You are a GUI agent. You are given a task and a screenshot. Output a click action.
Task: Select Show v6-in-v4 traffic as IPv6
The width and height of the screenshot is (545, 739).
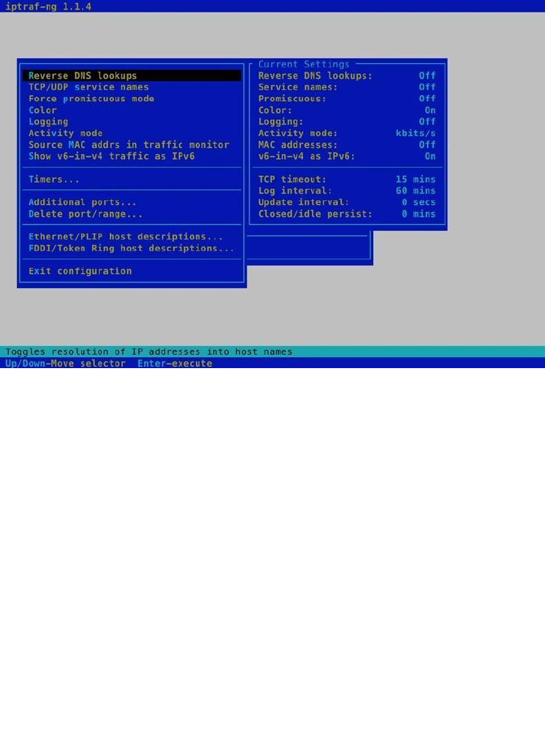click(111, 156)
